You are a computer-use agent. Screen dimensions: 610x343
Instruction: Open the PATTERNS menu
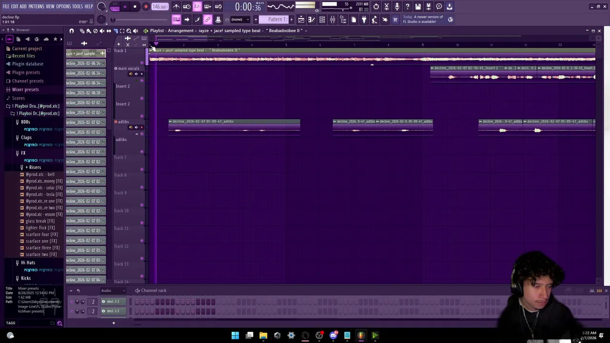36,7
